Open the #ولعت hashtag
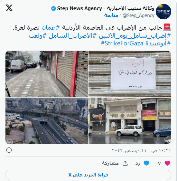Image resolution: width=177 pixels, height=181 pixels. click(x=37, y=36)
